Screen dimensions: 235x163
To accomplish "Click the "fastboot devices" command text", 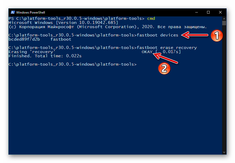I will click(x=157, y=35).
